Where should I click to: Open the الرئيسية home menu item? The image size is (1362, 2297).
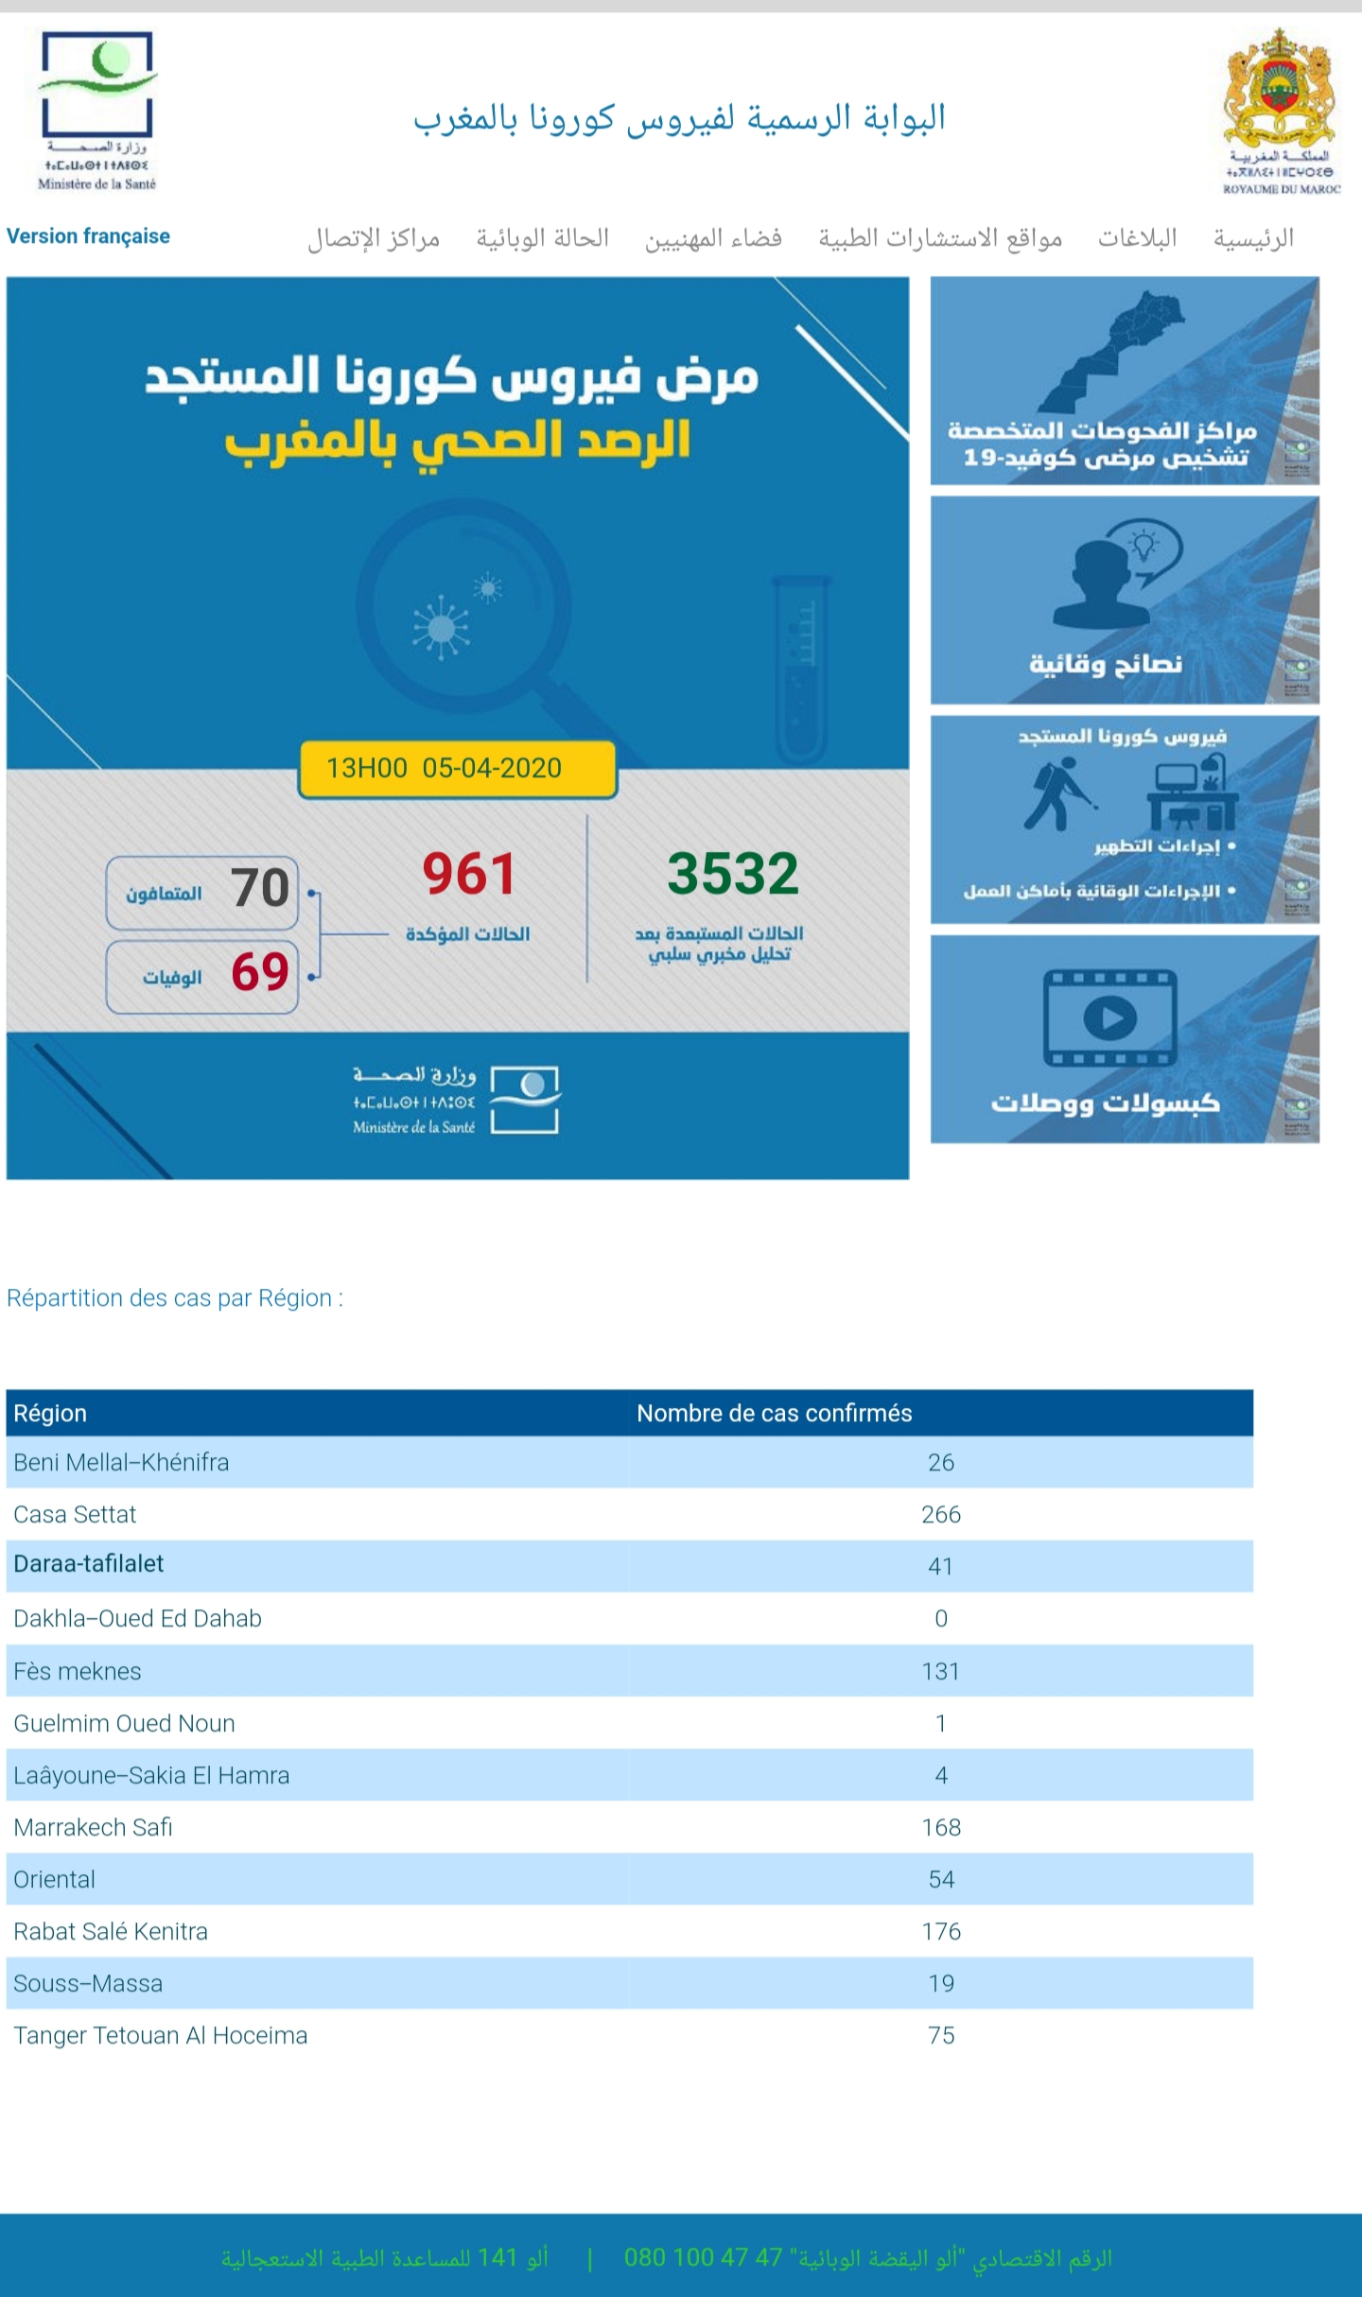[1253, 238]
